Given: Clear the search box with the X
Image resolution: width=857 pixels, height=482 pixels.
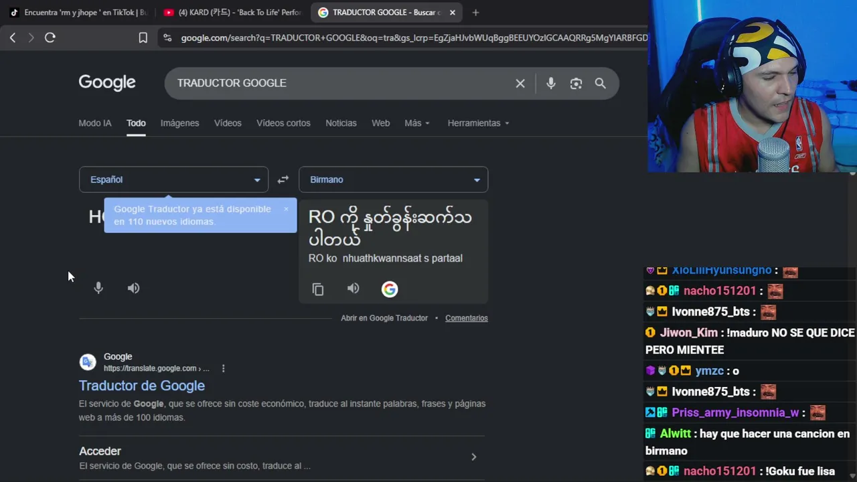Looking at the screenshot, I should (x=520, y=84).
